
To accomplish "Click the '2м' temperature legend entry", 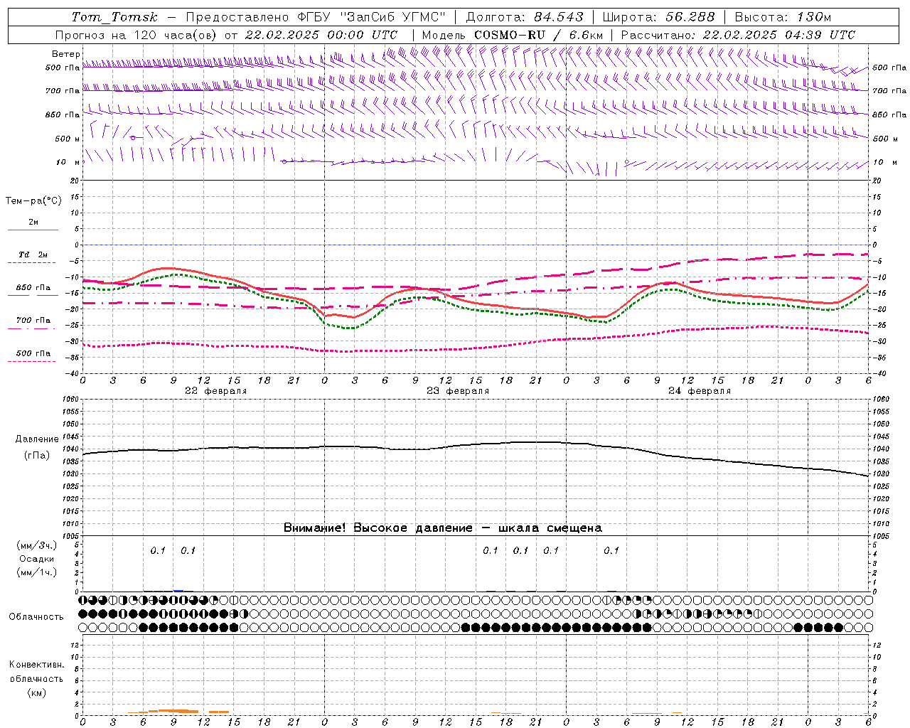I will [x=33, y=222].
